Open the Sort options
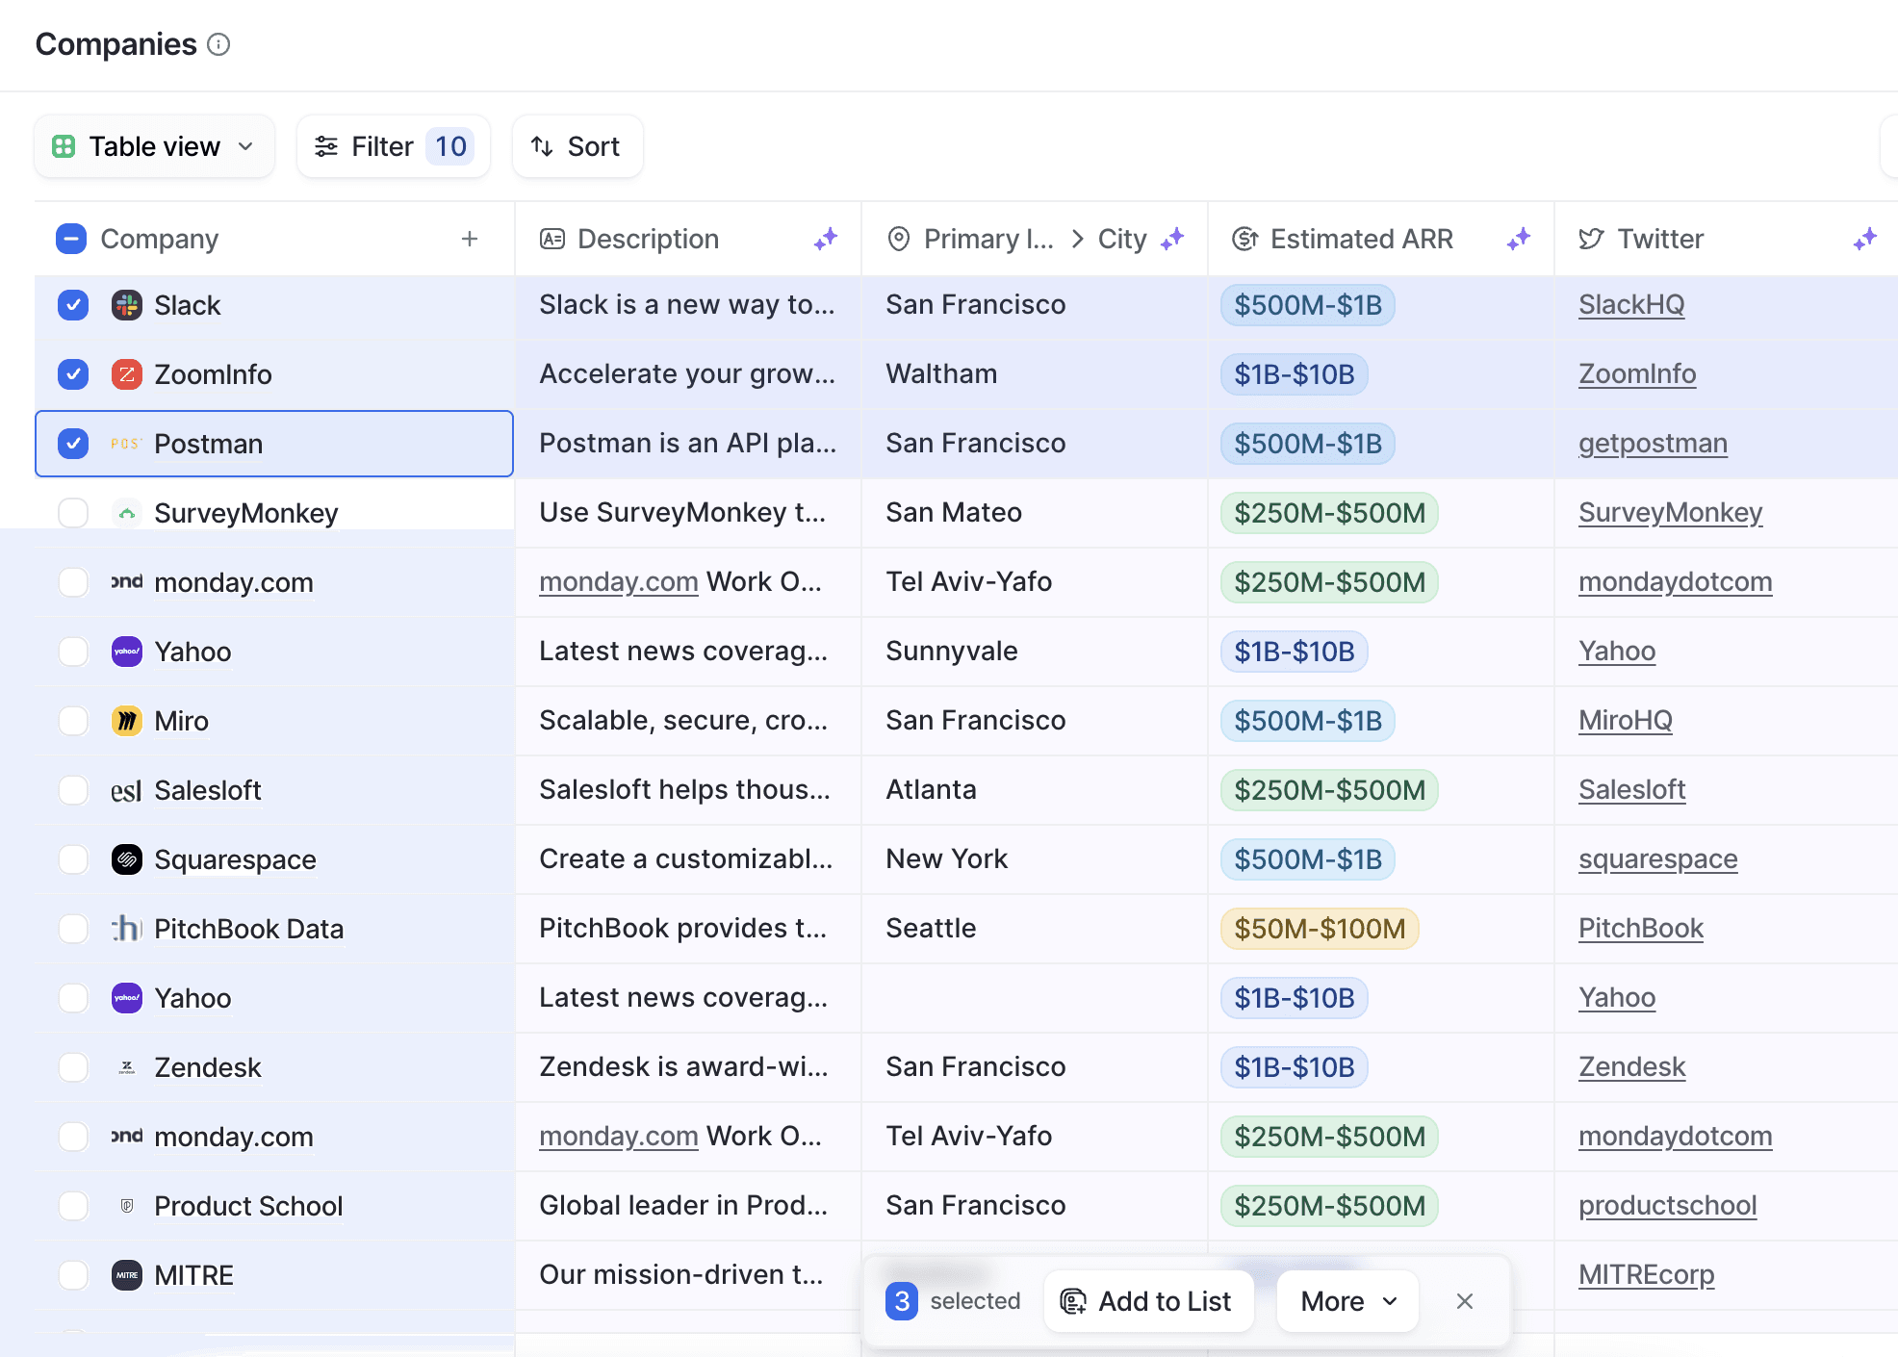Image resolution: width=1898 pixels, height=1357 pixels. [577, 146]
